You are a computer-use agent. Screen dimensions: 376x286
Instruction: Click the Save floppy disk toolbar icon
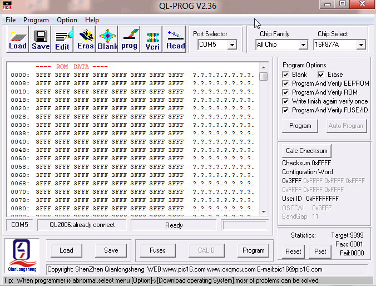41,40
